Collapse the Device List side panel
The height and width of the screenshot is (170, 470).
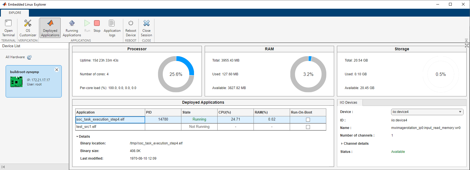click(x=3, y=167)
